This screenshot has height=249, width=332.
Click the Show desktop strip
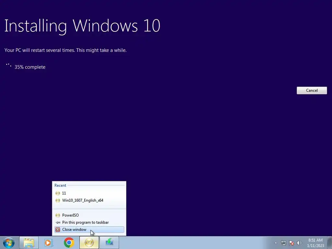click(330, 243)
